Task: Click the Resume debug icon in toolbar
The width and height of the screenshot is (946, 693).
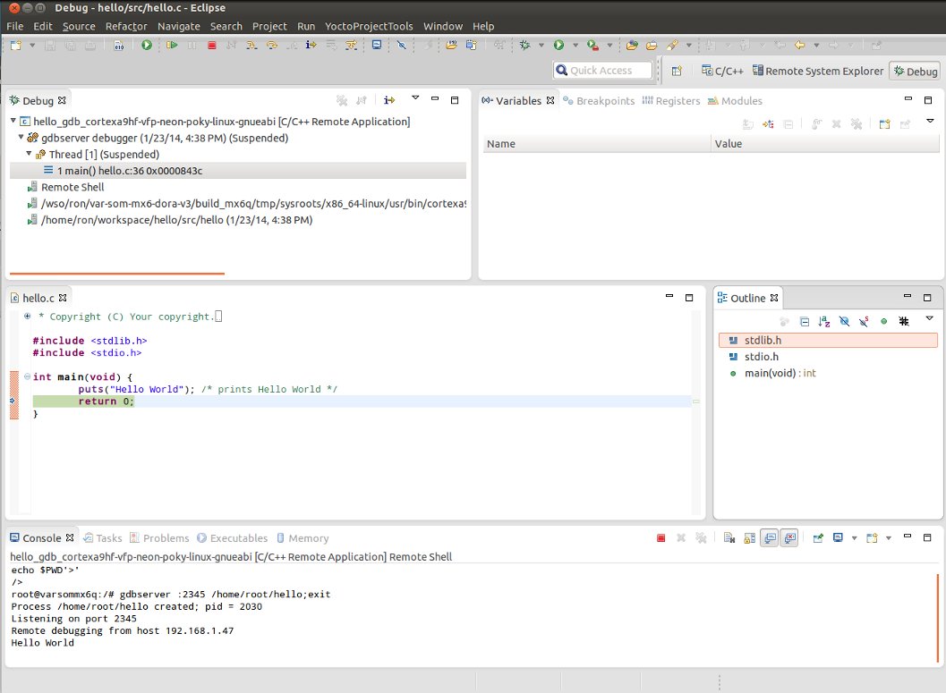Action: click(x=171, y=45)
